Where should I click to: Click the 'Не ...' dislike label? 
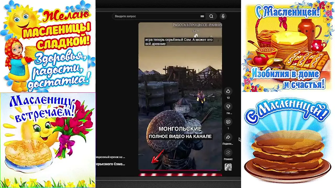click(x=229, y=113)
